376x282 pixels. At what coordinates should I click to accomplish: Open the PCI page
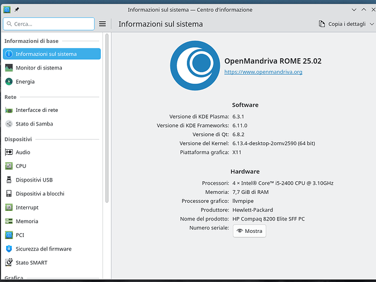pyautogui.click(x=52, y=235)
